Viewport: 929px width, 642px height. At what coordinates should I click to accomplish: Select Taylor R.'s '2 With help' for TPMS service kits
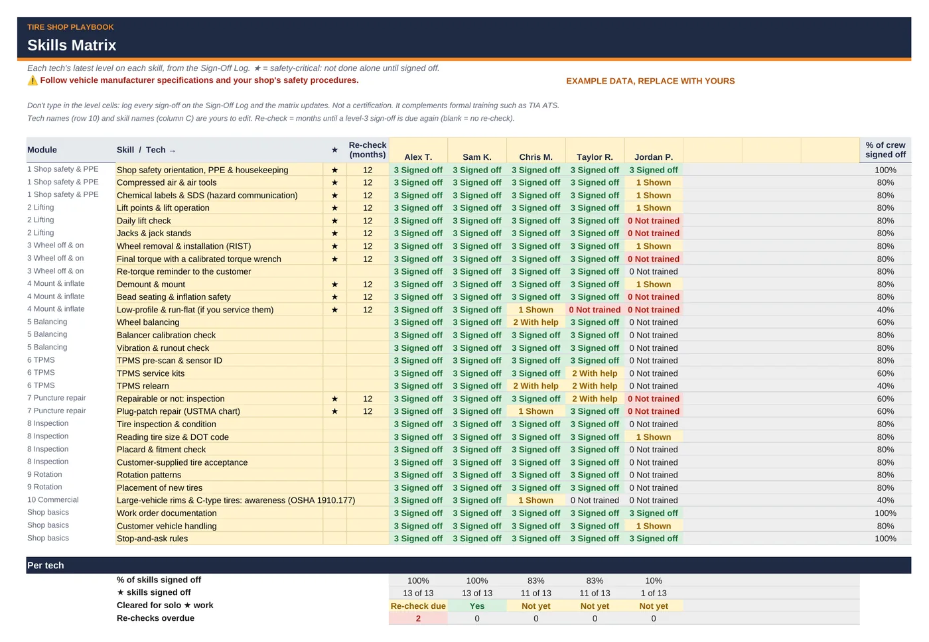(x=595, y=373)
